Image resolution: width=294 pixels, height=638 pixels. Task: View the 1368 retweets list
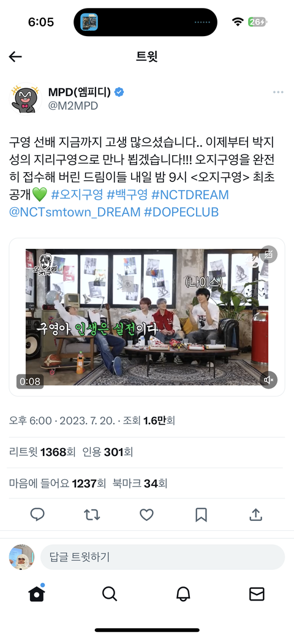pyautogui.click(x=42, y=452)
